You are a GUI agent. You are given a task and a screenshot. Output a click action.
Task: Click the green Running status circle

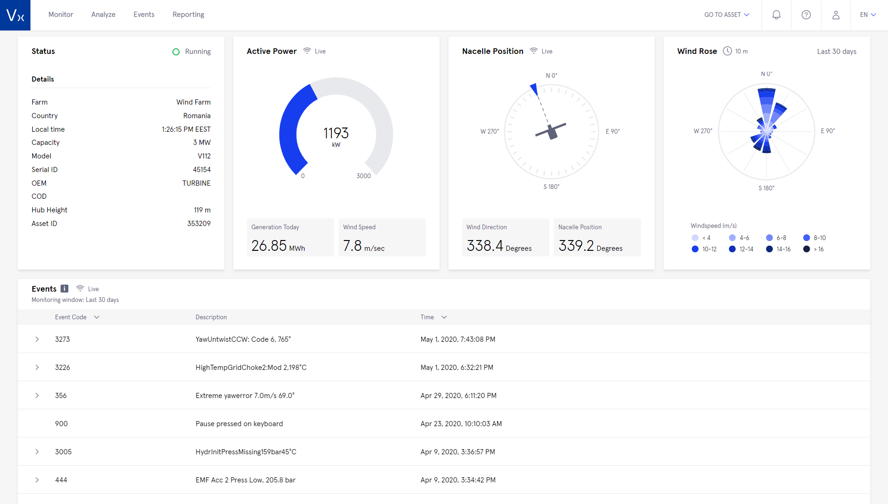coord(176,52)
